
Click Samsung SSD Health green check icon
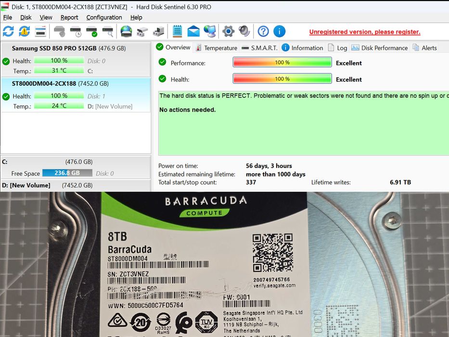pos(6,61)
